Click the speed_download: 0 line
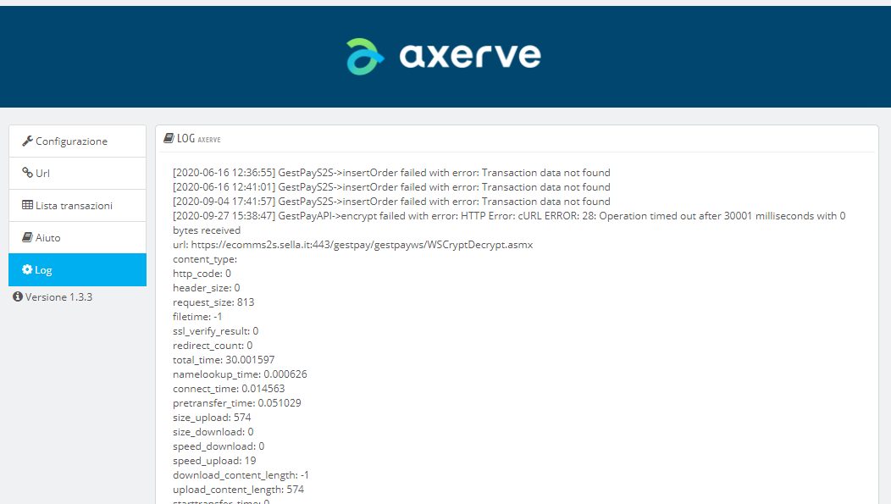This screenshot has height=504, width=891. tap(219, 446)
